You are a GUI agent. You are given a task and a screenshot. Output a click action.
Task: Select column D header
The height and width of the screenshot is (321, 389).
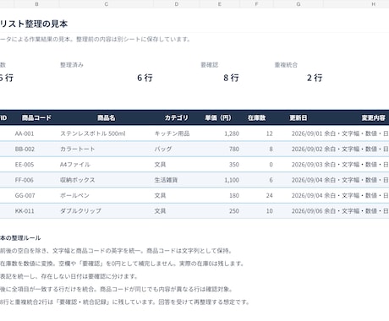(x=177, y=4)
